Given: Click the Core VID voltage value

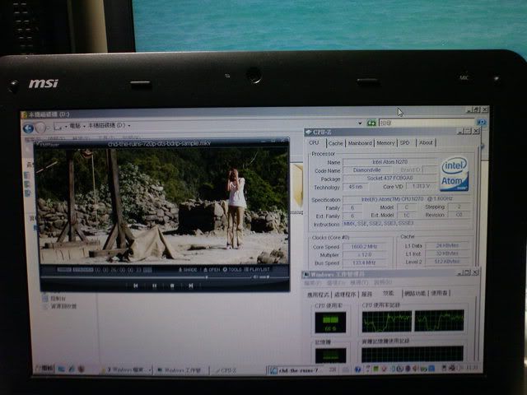Looking at the screenshot, I should pos(421,186).
